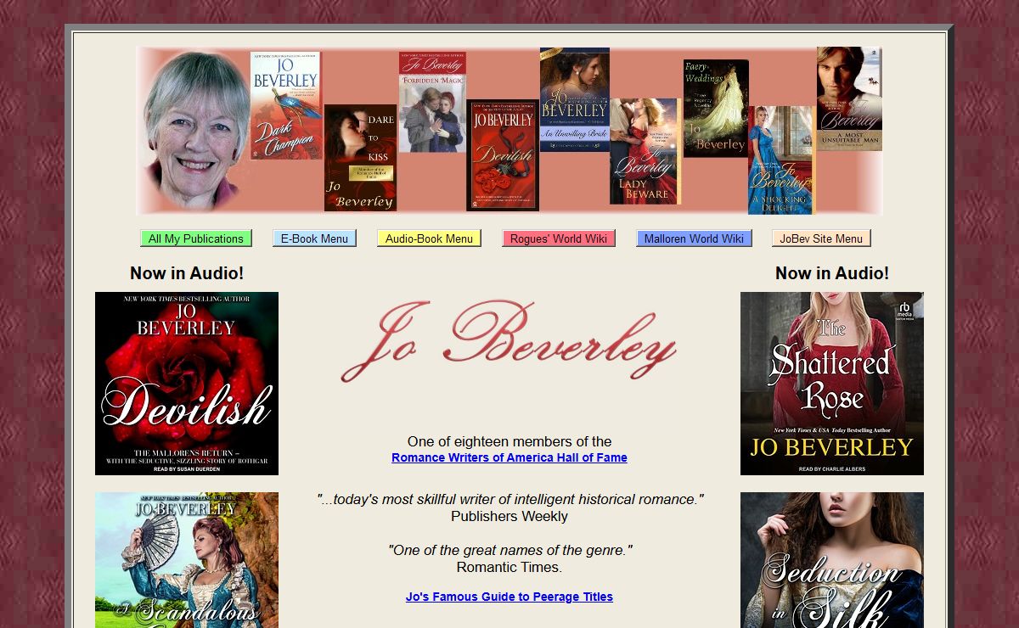Open Jo's Famous Guide to Peerage Titles
This screenshot has height=628, width=1019.
pyautogui.click(x=509, y=597)
